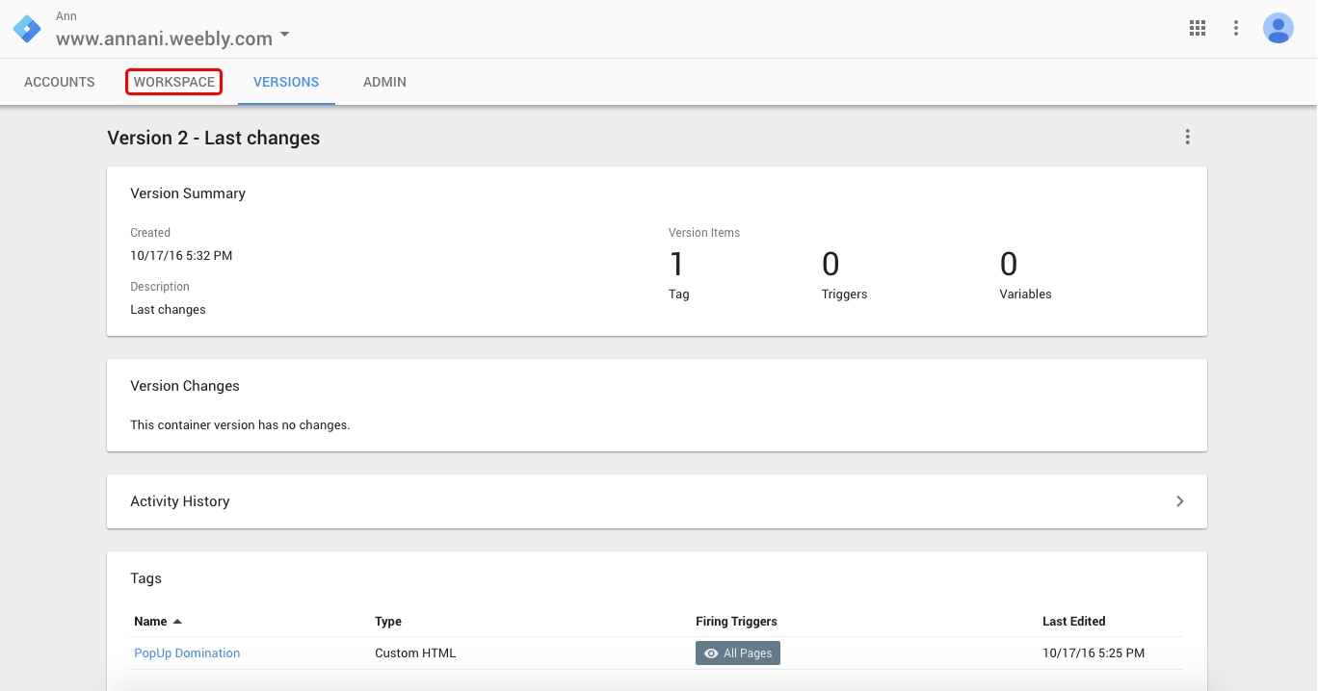Click the Name column header
The image size is (1318, 691).
150,622
